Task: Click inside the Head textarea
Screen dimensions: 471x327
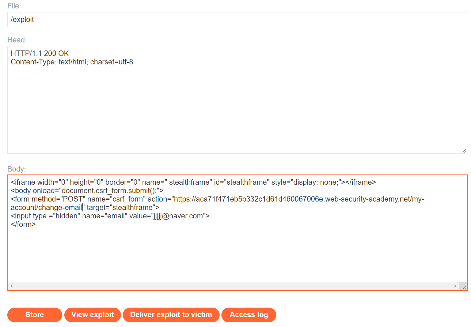Action: click(237, 99)
